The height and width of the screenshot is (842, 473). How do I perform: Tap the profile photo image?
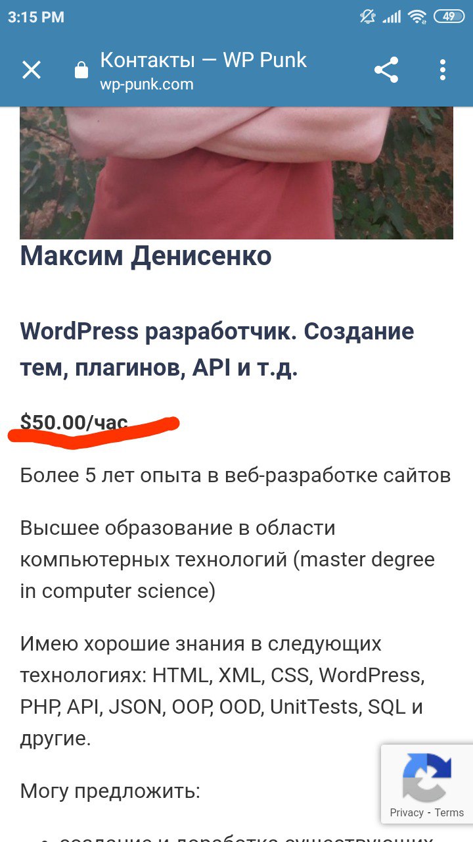236,173
